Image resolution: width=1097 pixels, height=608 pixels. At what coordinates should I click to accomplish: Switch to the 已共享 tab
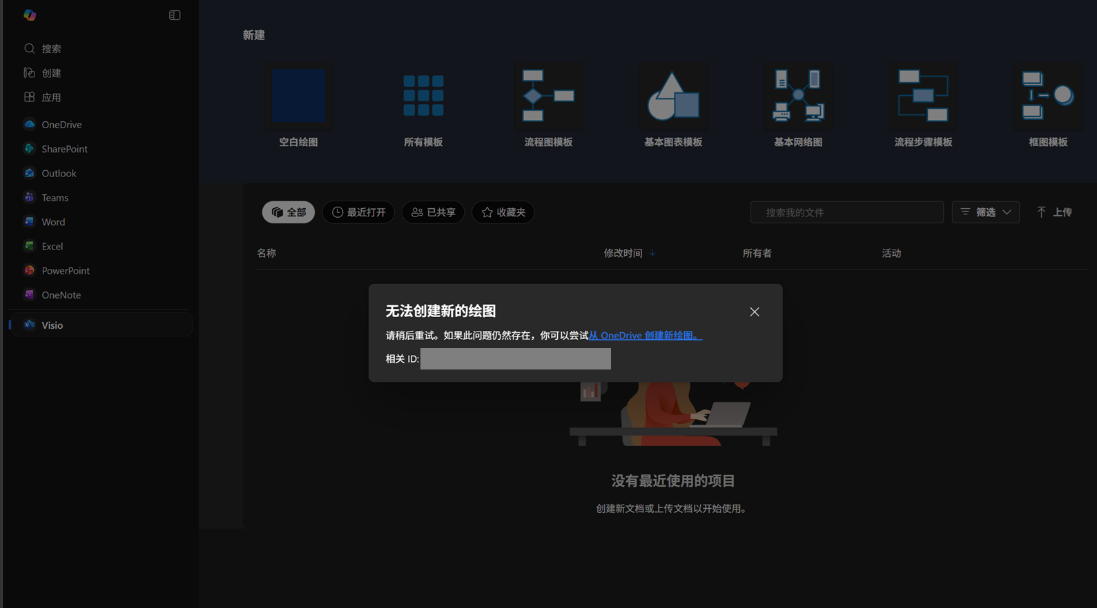click(433, 212)
